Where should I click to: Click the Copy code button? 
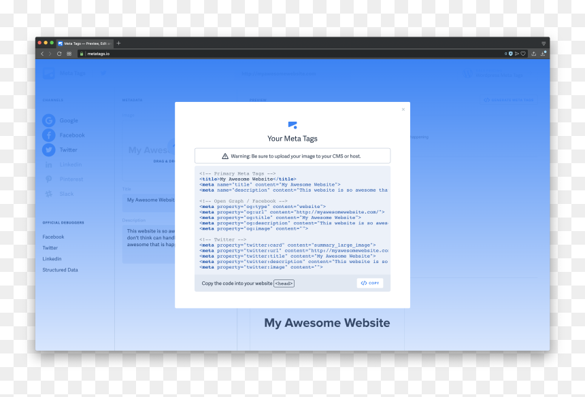(370, 283)
